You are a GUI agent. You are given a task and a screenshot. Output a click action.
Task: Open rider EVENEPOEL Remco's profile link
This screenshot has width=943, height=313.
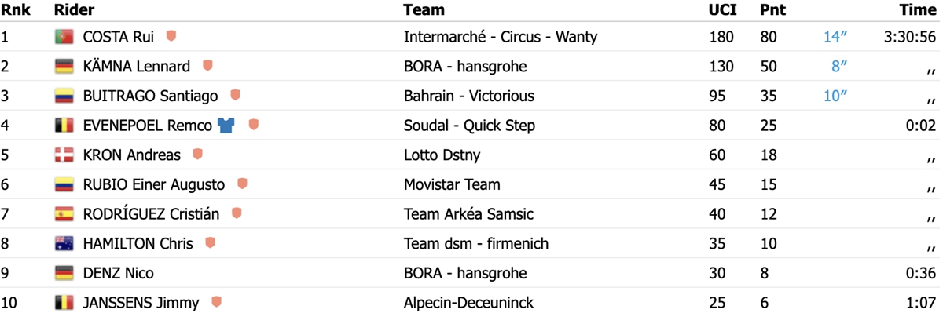(x=148, y=126)
